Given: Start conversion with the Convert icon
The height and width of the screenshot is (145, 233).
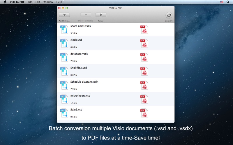Looking at the screenshot, I should [169, 15].
